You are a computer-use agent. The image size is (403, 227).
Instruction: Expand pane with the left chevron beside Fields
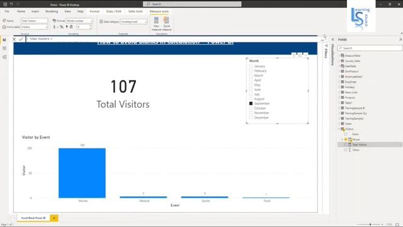coord(333,39)
